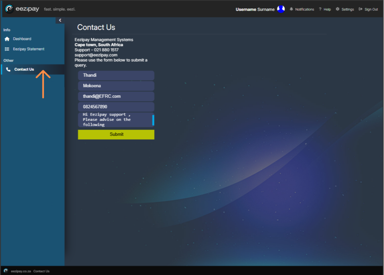Viewport: 384px width, 275px height.
Task: Click the eezipay.co.za footer link
Action: [21, 271]
